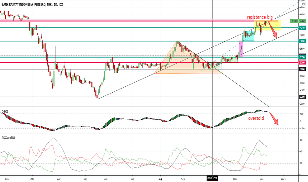This screenshot has height=182, width=308.
Task: Click the 4800 tick on the price axis
Action: click(302, 8)
